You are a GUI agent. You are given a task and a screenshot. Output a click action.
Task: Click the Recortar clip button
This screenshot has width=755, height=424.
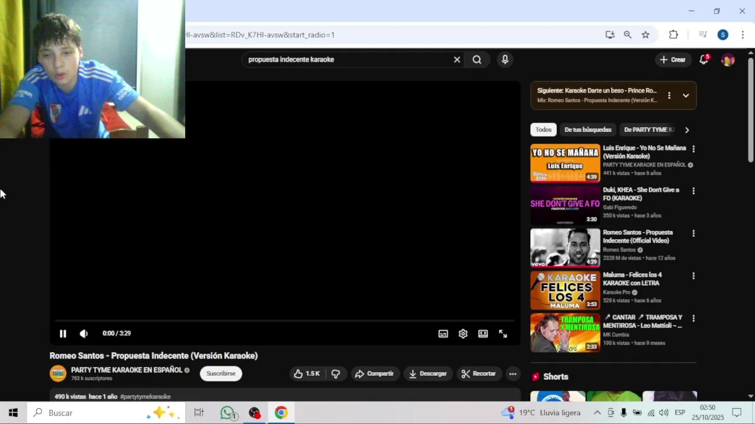coord(478,373)
